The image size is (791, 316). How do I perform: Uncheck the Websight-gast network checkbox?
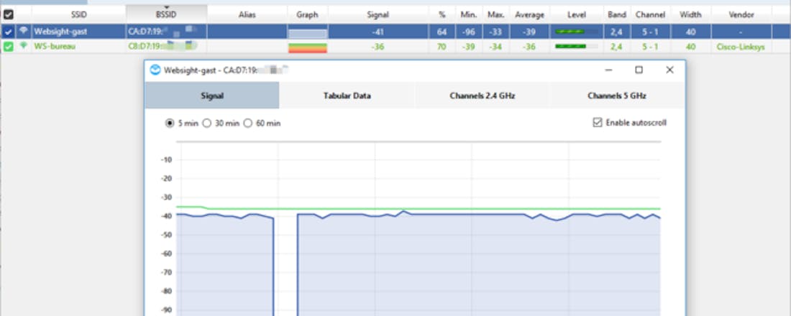[x=8, y=32]
